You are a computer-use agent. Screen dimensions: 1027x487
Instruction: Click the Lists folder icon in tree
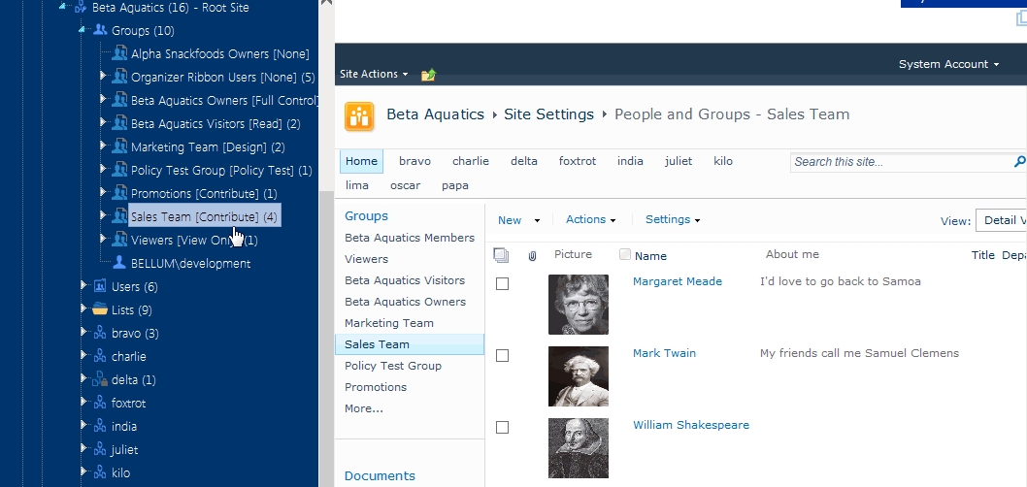100,309
